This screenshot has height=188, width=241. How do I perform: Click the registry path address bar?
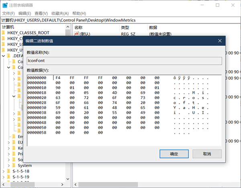[120, 20]
